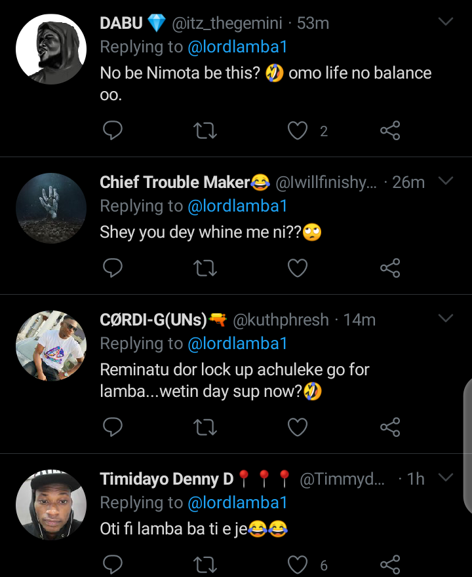Retweet the Reminatu tweet by CØRDI-G
472x577 pixels.
206,428
